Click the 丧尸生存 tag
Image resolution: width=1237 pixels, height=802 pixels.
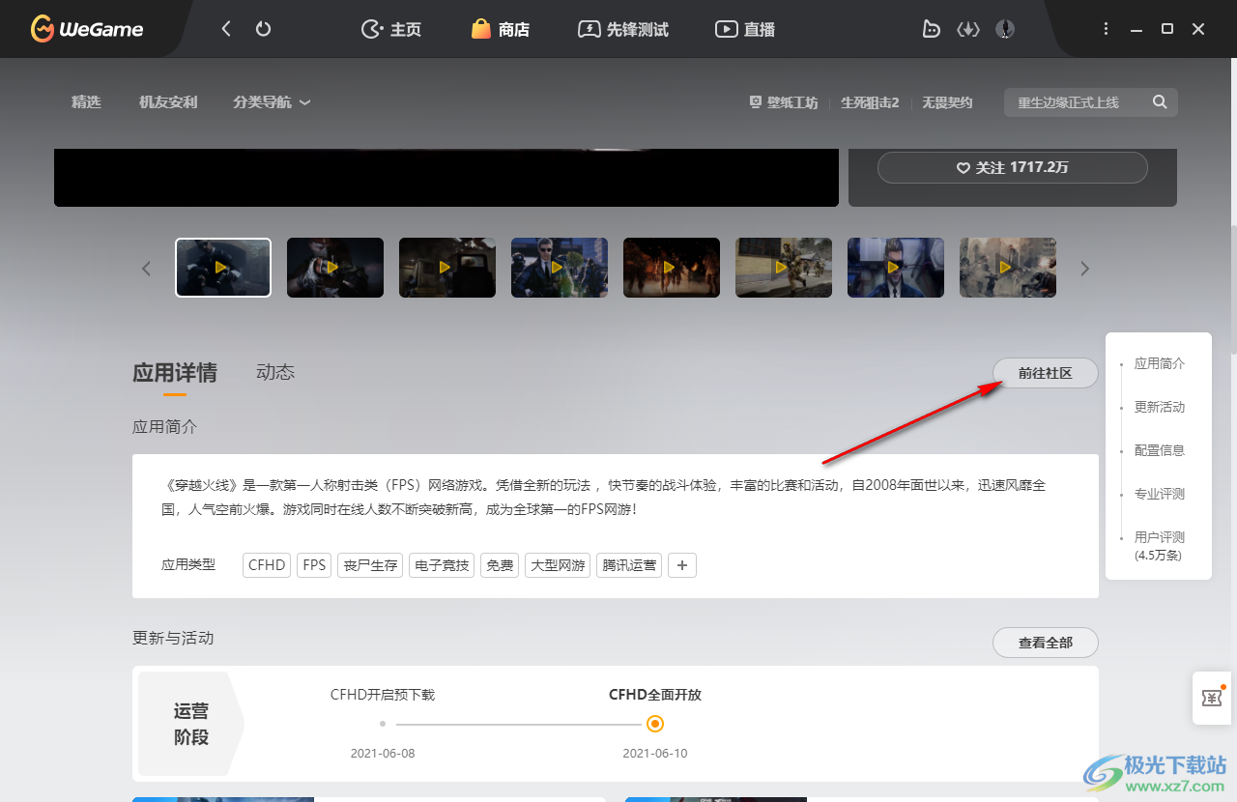coord(370,565)
